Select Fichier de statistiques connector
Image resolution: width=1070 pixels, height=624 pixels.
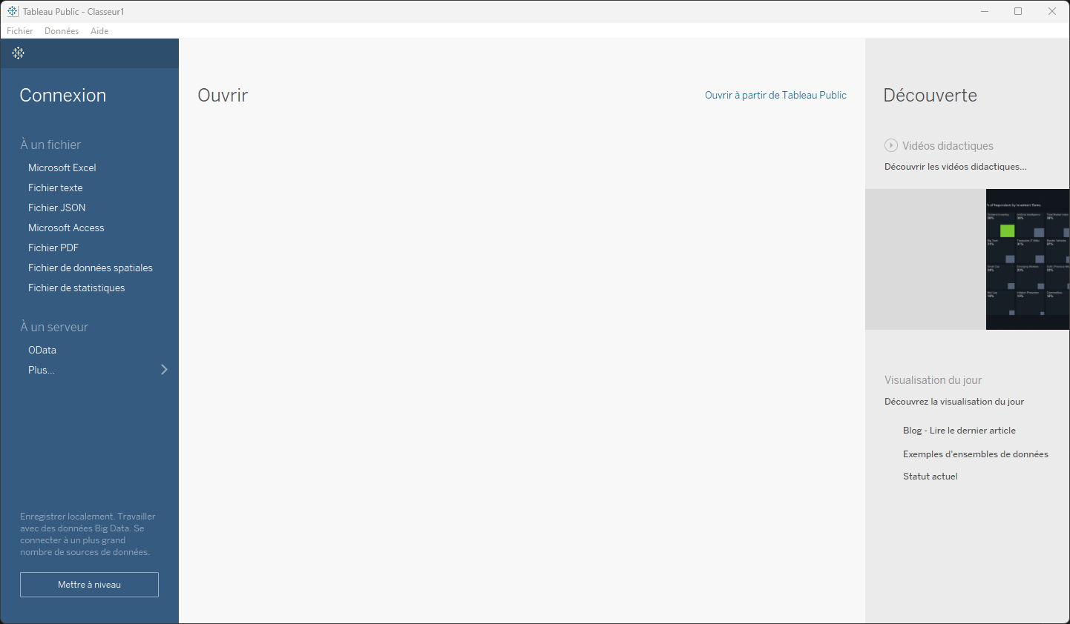(x=76, y=288)
